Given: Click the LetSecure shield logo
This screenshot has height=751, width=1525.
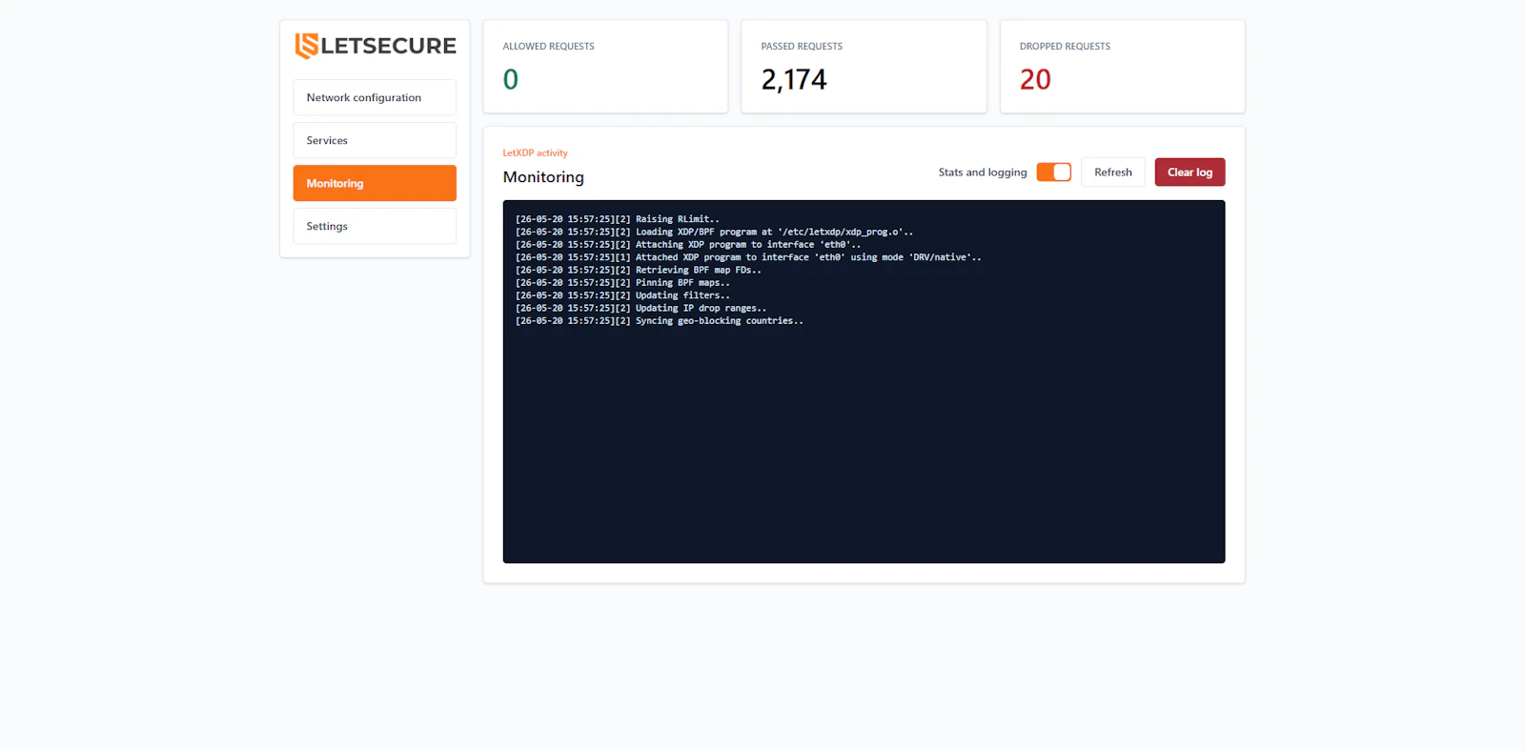Looking at the screenshot, I should pyautogui.click(x=306, y=46).
